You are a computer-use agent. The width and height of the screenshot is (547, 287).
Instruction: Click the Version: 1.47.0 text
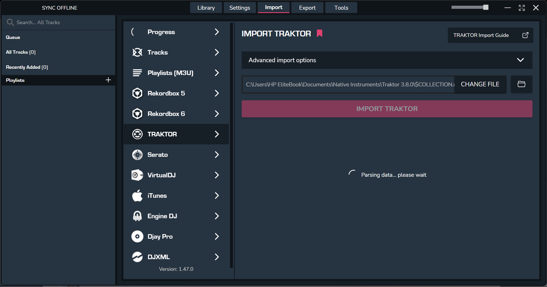point(176,269)
